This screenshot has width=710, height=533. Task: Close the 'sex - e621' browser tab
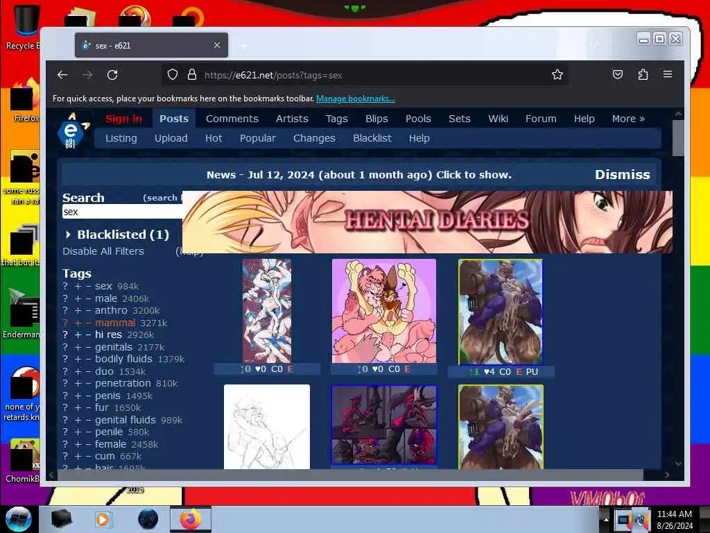pos(217,45)
